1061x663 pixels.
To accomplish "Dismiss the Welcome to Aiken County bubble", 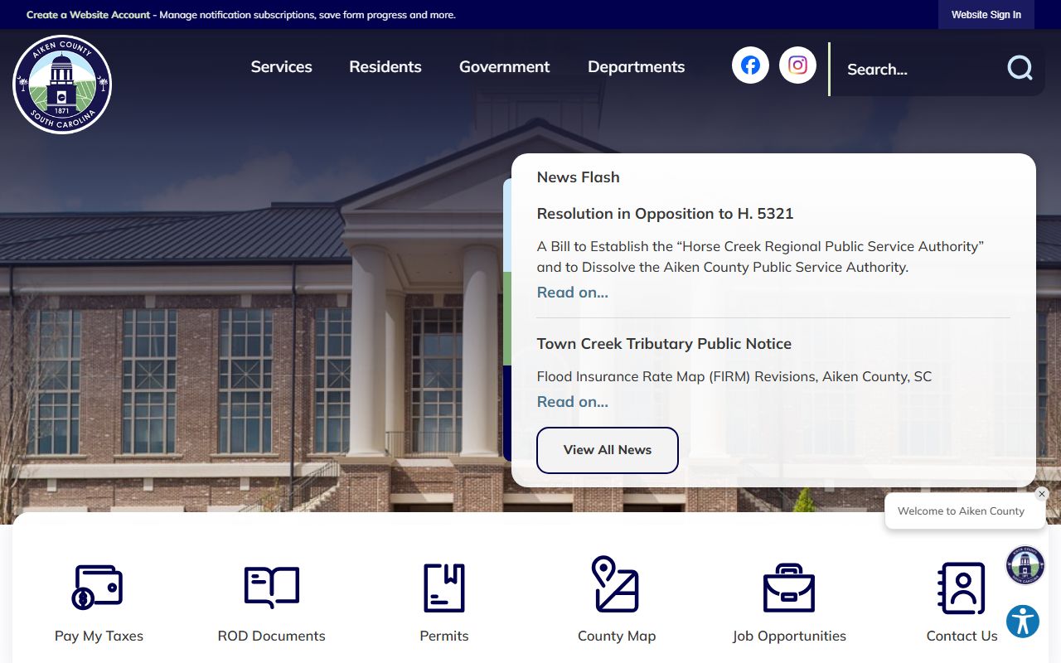I will 1042,494.
